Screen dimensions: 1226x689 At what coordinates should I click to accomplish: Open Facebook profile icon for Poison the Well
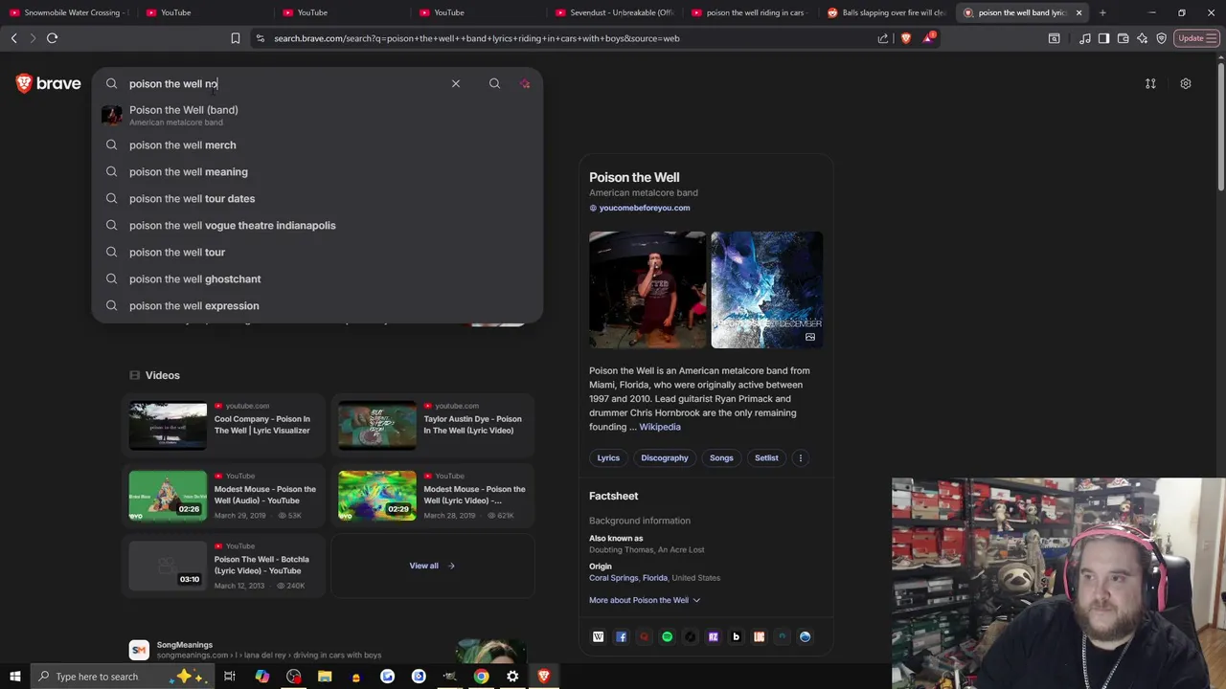(622, 636)
